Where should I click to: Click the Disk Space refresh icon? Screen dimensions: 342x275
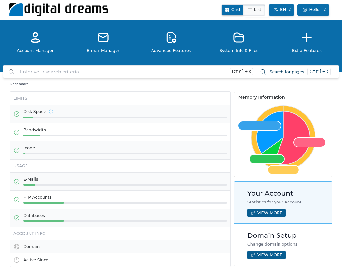[x=51, y=112]
